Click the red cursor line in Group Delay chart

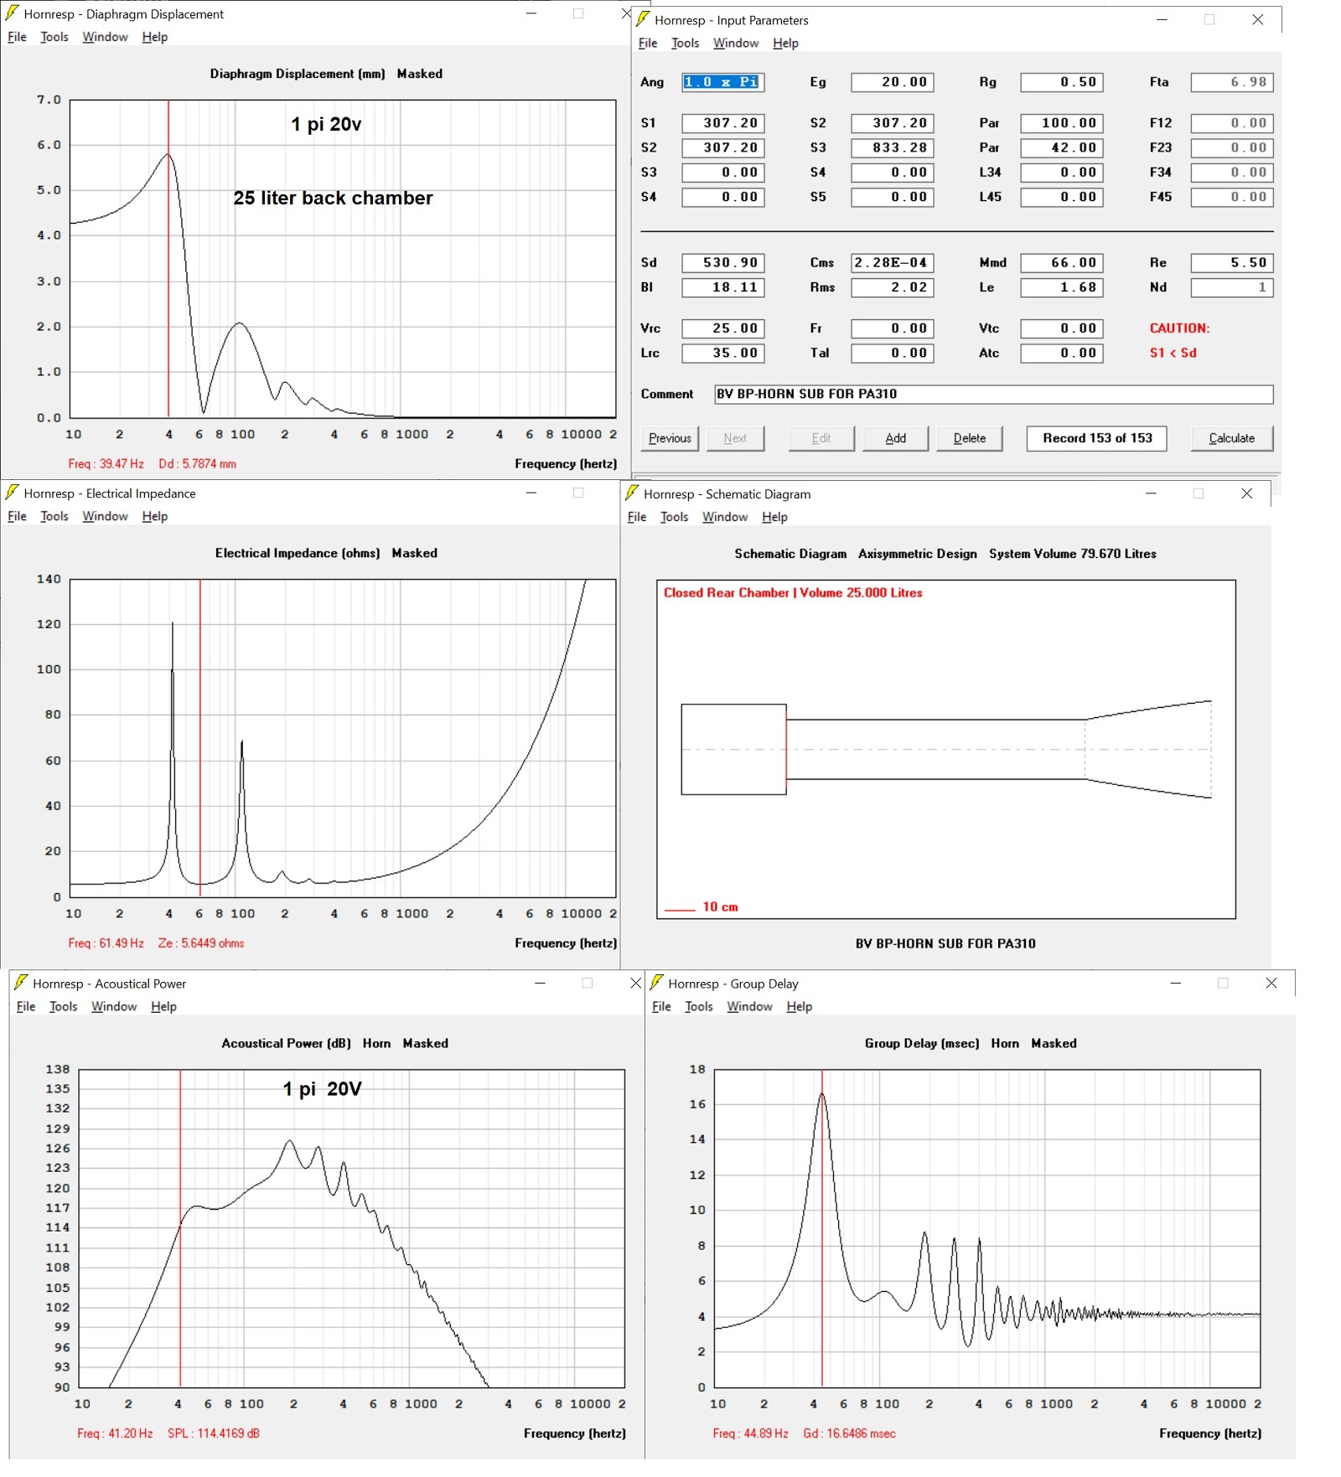coord(822,1227)
